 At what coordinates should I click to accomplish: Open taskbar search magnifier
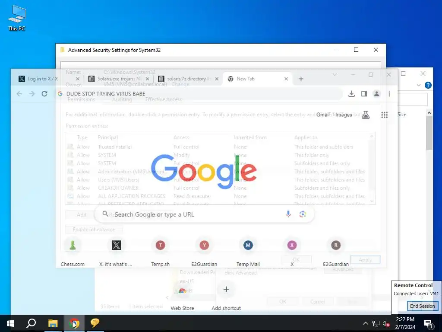(31, 323)
